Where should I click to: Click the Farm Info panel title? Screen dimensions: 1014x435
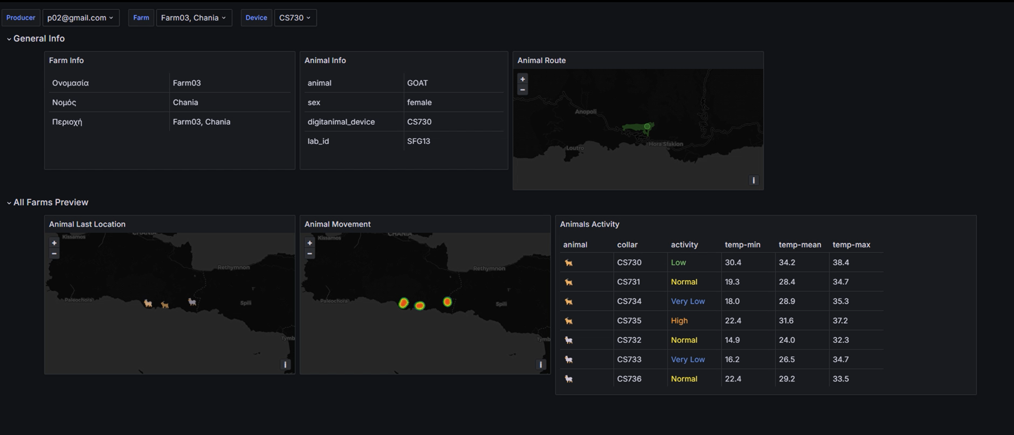coord(66,61)
